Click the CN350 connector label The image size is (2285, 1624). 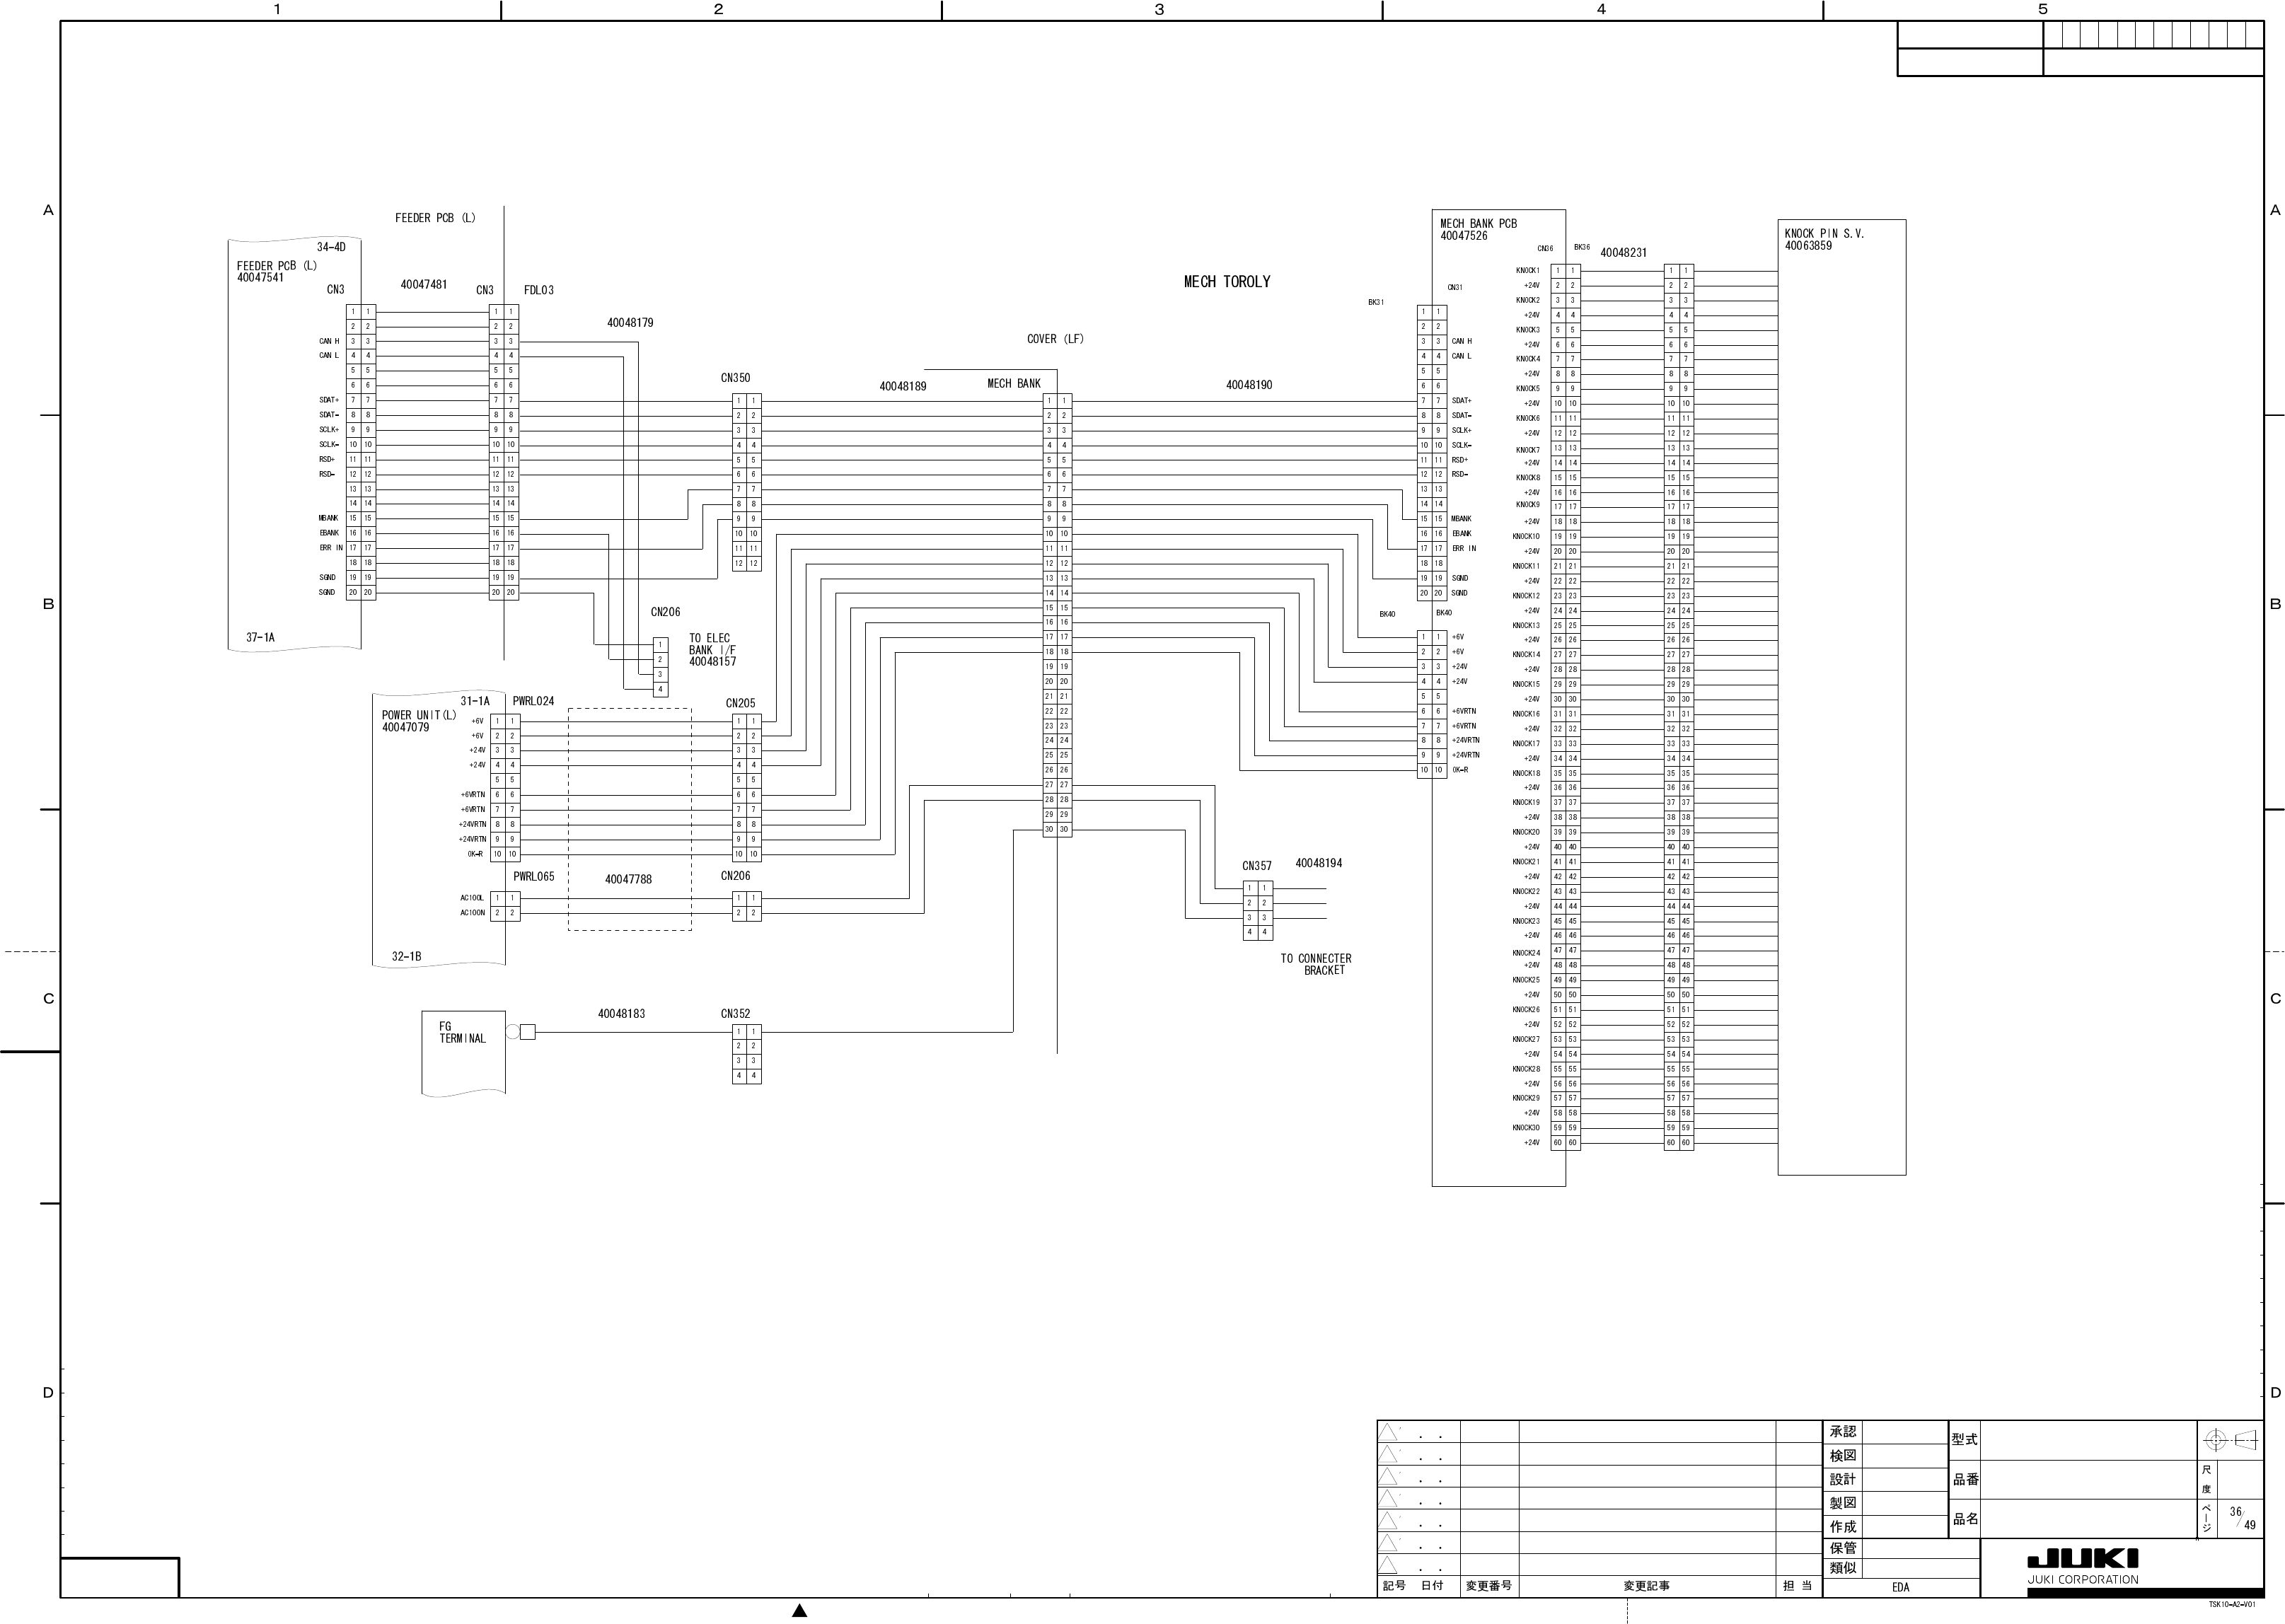[735, 378]
